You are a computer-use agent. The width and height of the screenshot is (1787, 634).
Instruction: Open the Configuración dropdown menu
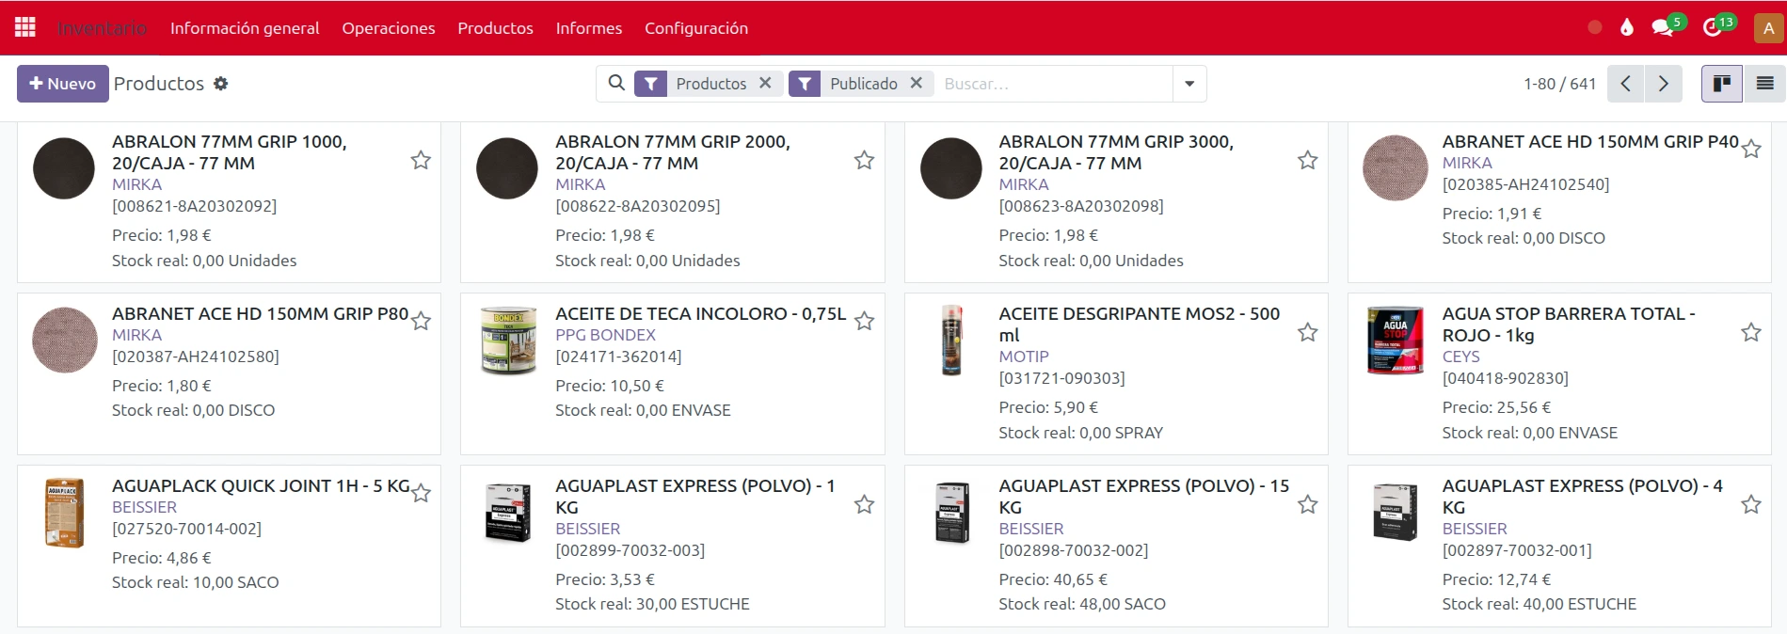(x=695, y=28)
